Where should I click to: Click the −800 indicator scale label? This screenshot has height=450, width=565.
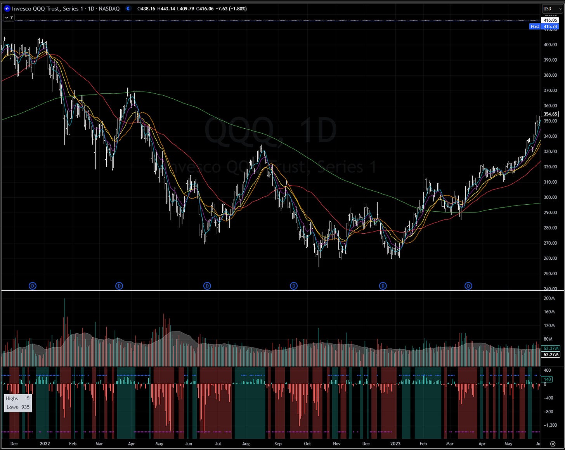[x=548, y=412]
